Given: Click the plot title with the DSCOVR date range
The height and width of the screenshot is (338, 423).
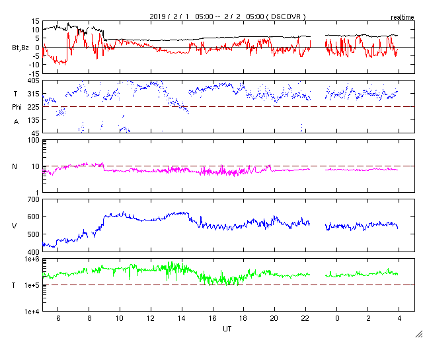Looking at the screenshot, I should (227, 17).
